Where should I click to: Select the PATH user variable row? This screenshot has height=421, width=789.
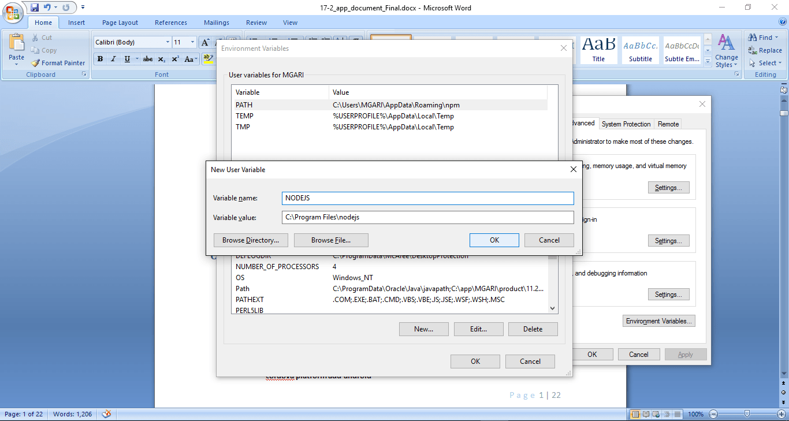(390, 105)
